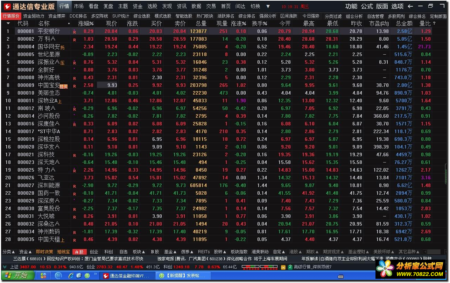The image size is (450, 283).
Task: Select the *ST中华A stock name
Action: (x=49, y=132)
